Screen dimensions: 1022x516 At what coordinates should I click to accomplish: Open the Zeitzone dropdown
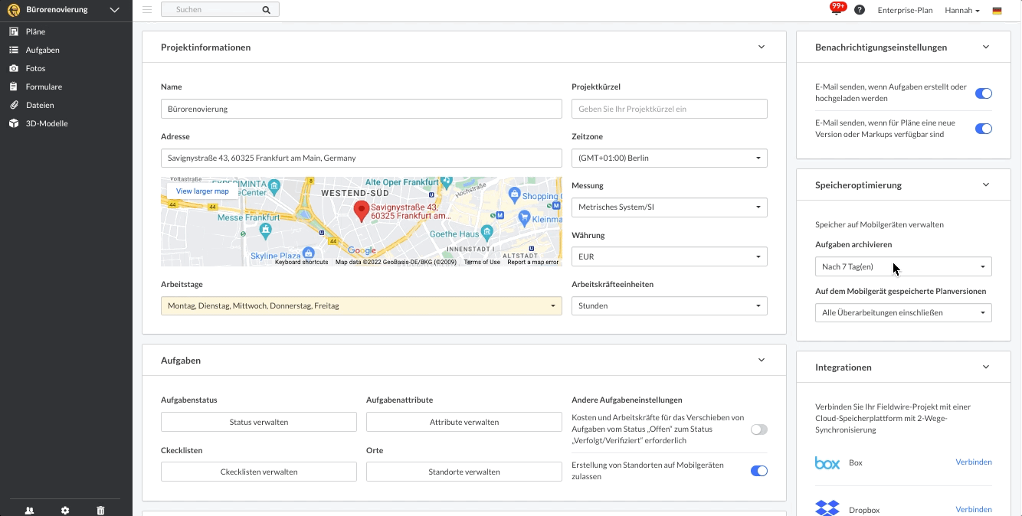(670, 158)
